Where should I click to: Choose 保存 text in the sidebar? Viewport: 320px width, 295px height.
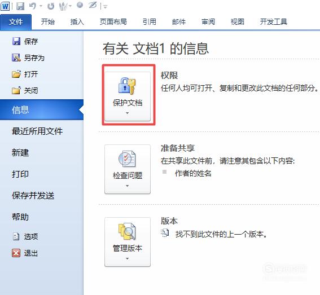click(x=31, y=41)
